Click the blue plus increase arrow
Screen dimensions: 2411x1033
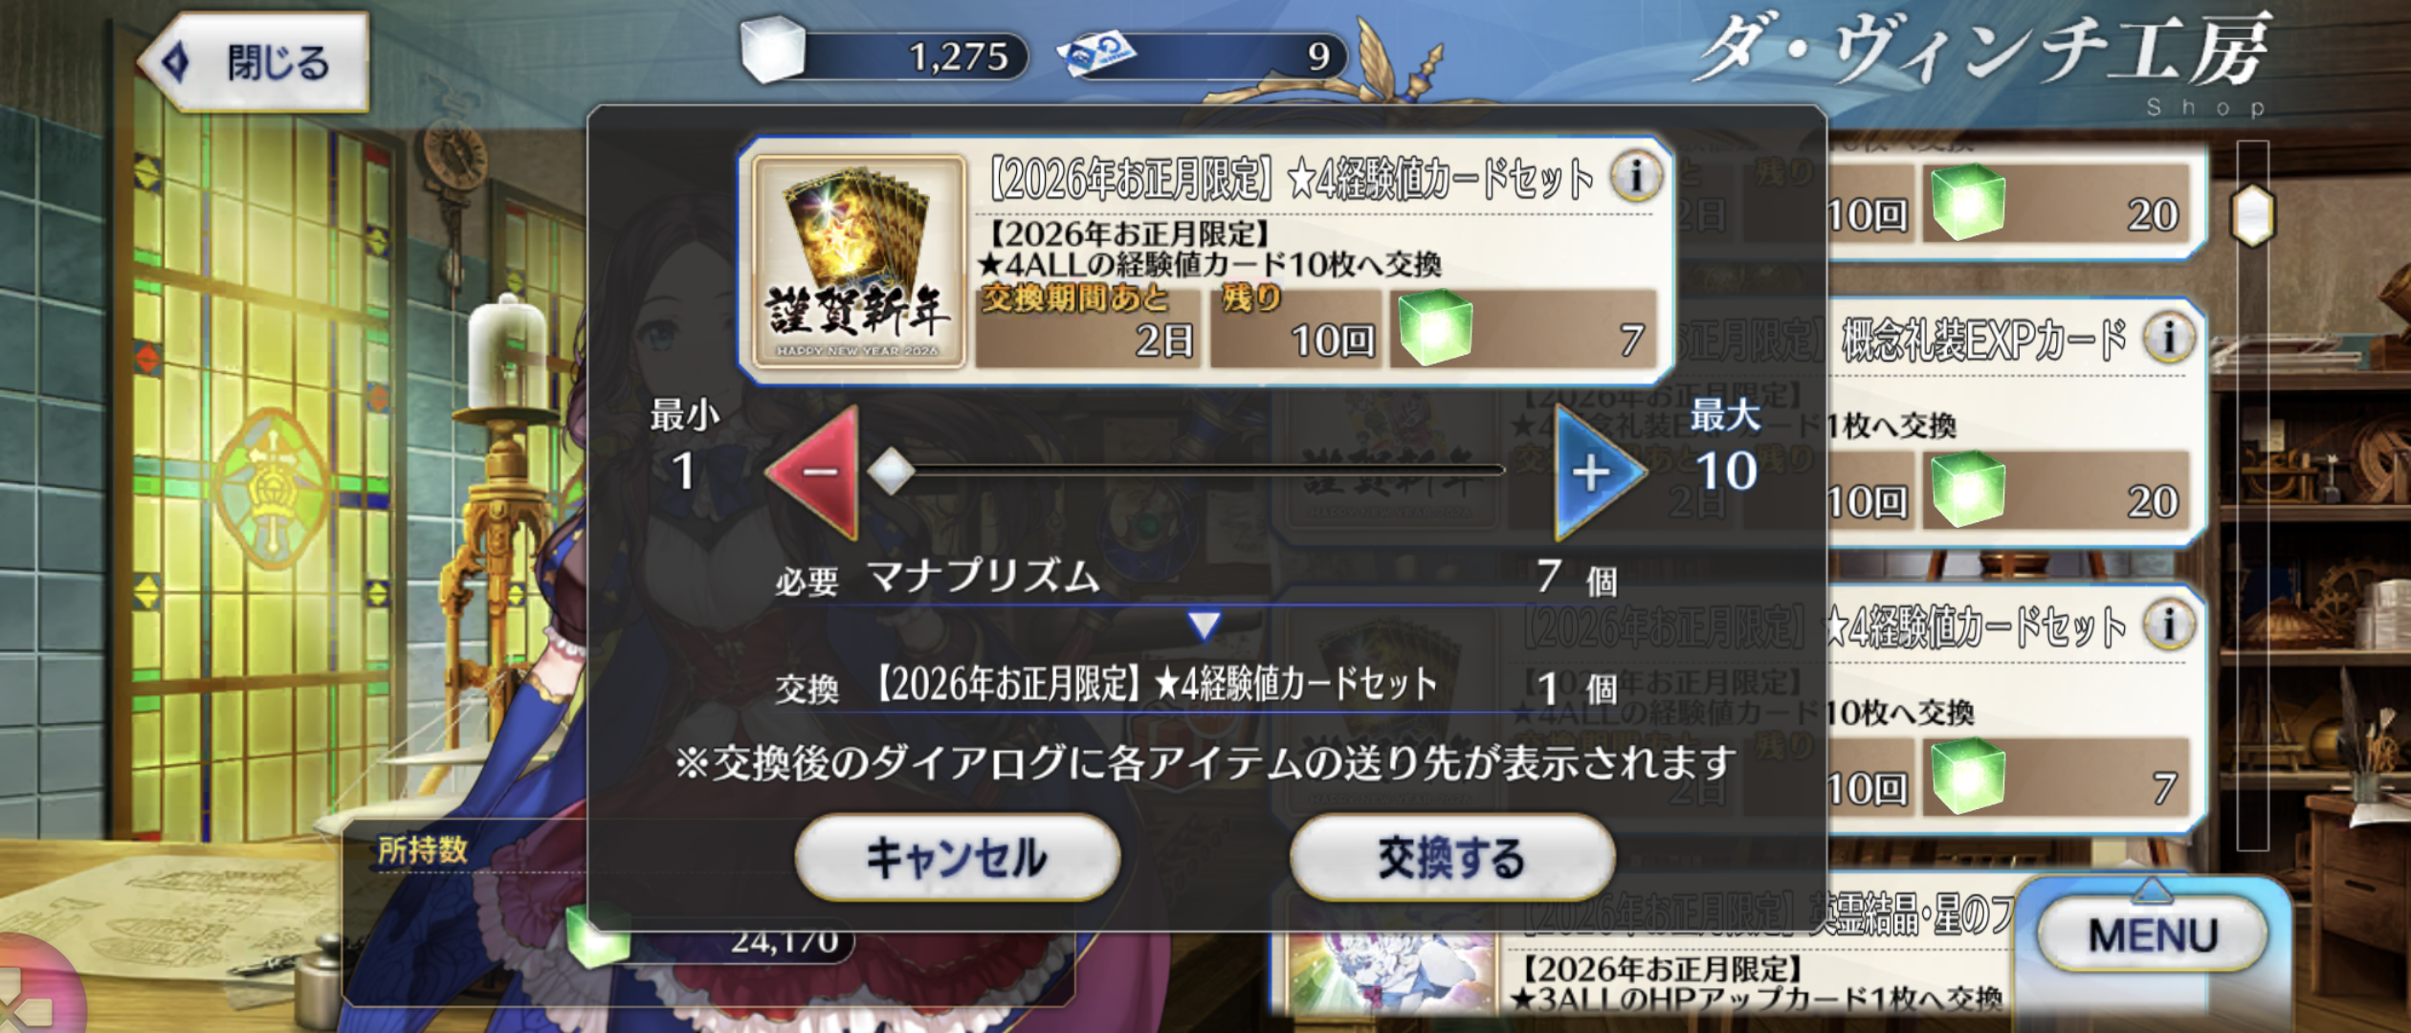(1598, 473)
